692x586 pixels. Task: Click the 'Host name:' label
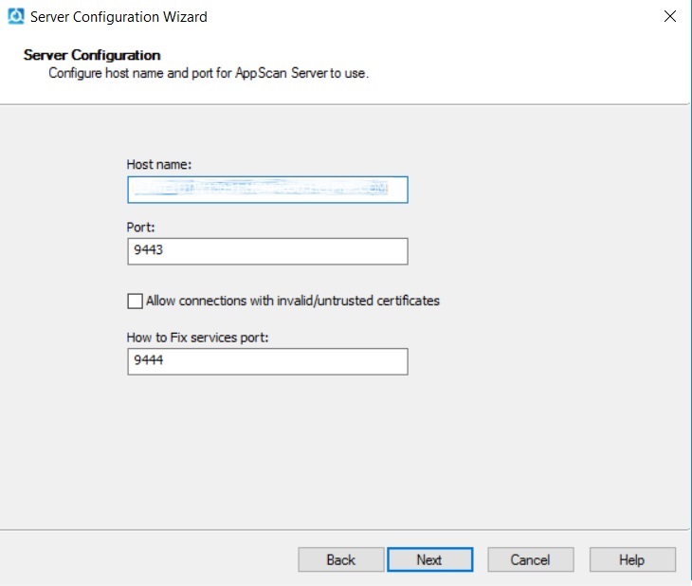click(159, 165)
